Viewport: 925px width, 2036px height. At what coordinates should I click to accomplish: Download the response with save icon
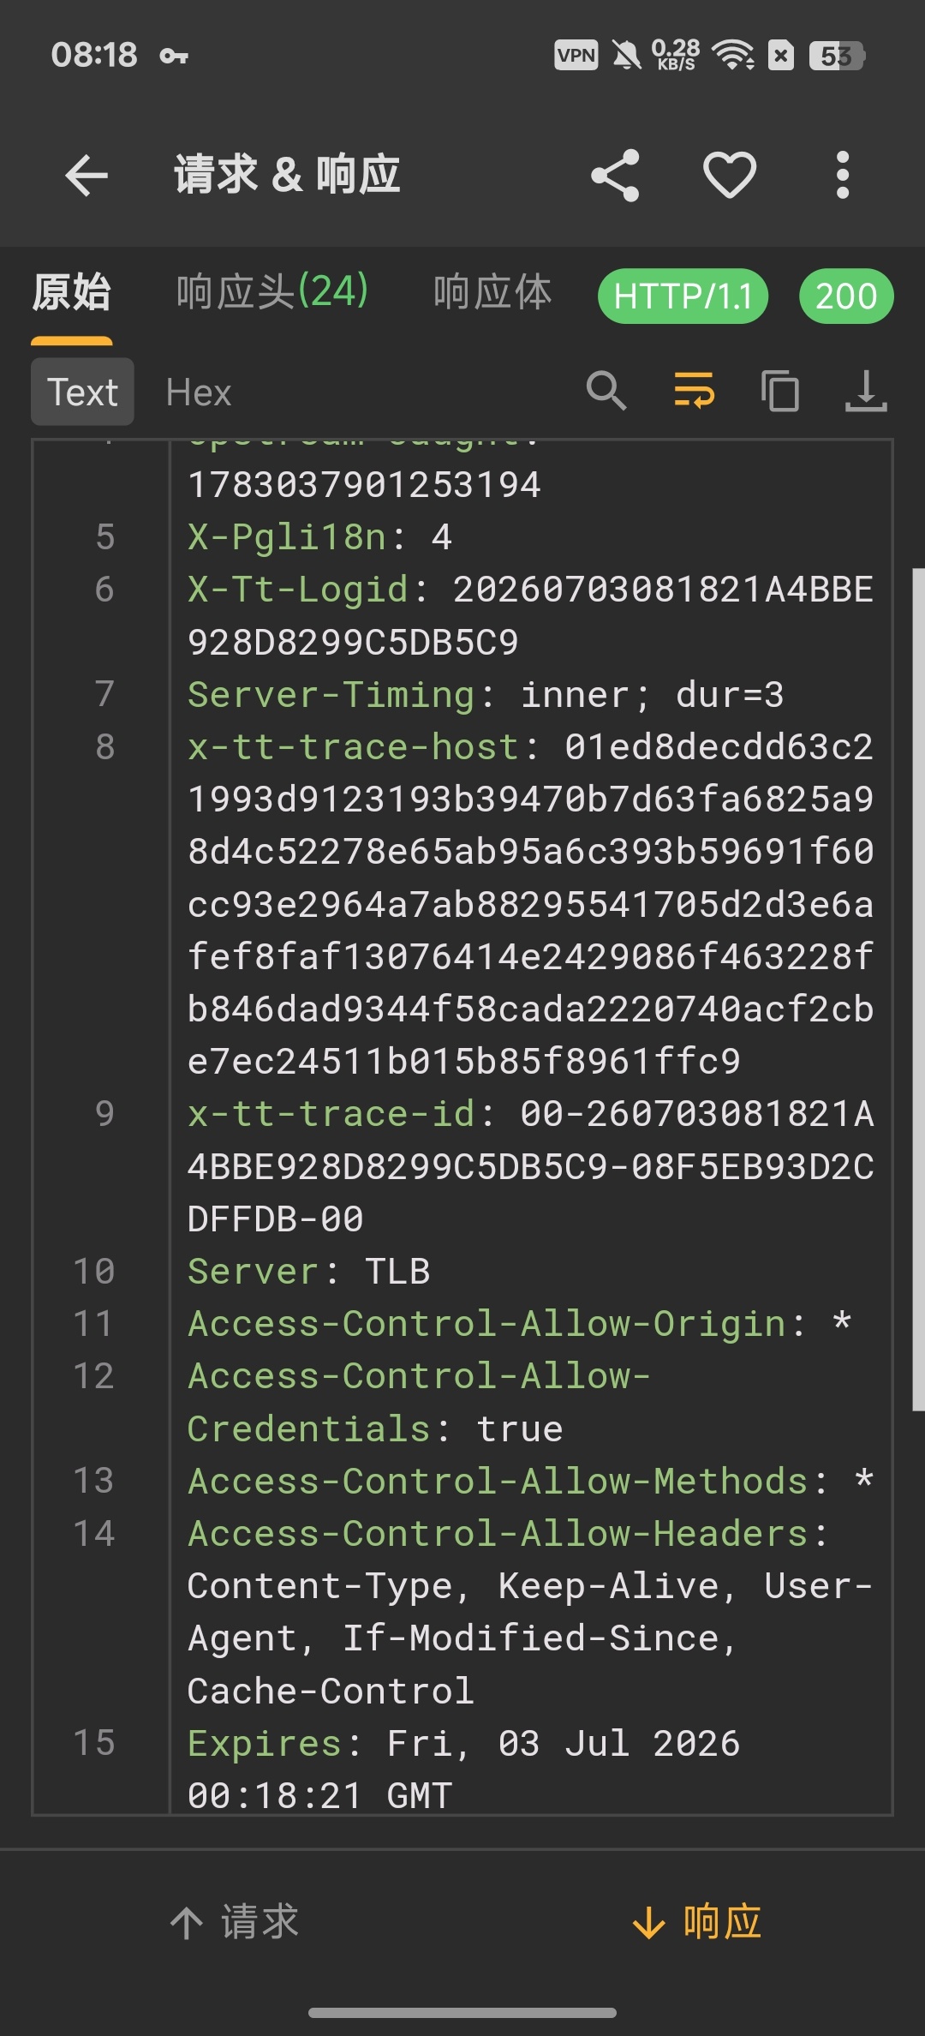coord(866,392)
